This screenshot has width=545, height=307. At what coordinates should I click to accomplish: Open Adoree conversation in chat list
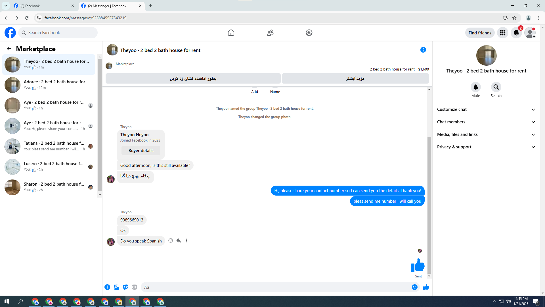pyautogui.click(x=49, y=85)
